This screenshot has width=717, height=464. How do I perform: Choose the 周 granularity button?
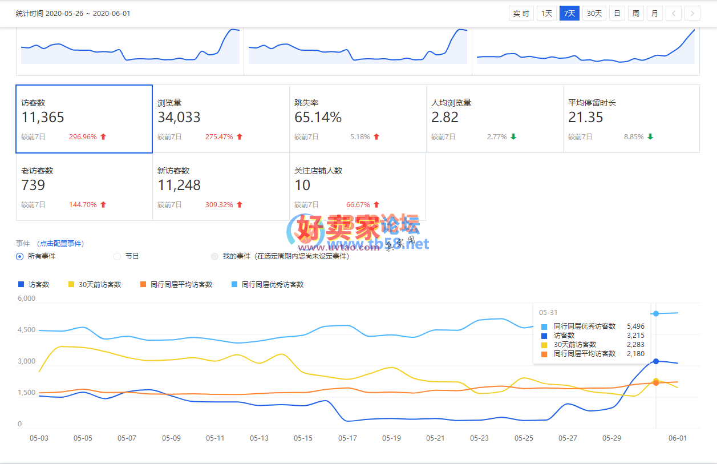click(635, 13)
